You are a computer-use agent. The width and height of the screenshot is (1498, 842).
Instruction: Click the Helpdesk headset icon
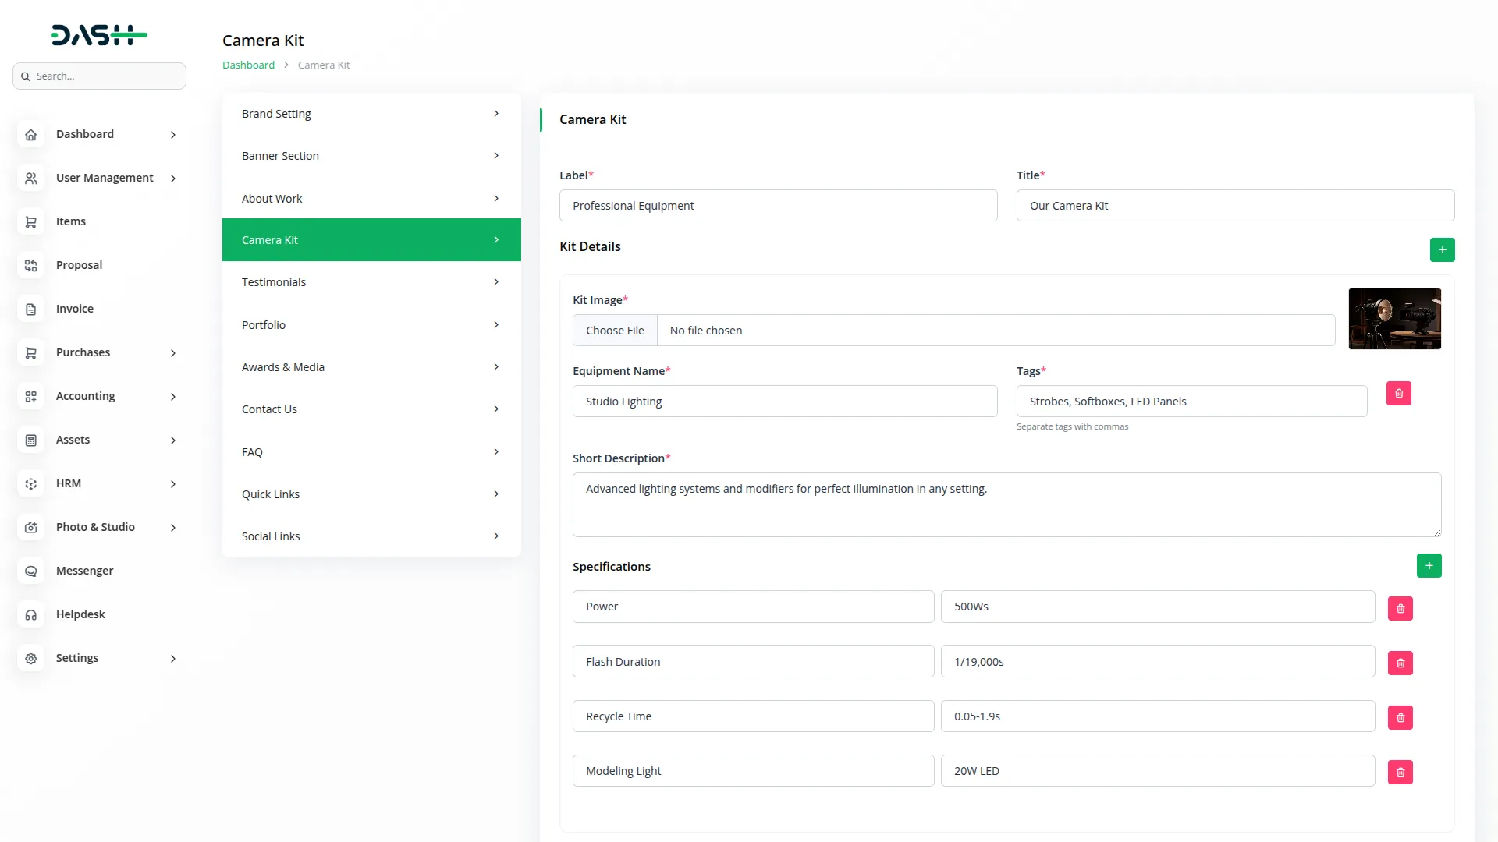click(x=31, y=614)
